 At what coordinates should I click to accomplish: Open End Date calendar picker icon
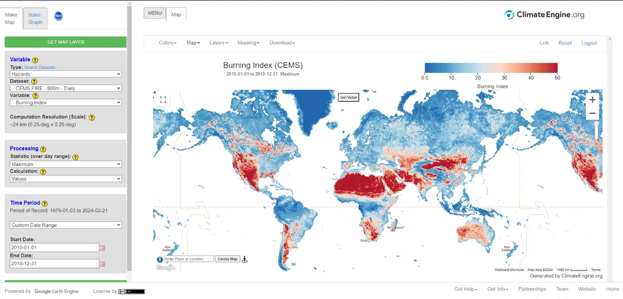[102, 264]
